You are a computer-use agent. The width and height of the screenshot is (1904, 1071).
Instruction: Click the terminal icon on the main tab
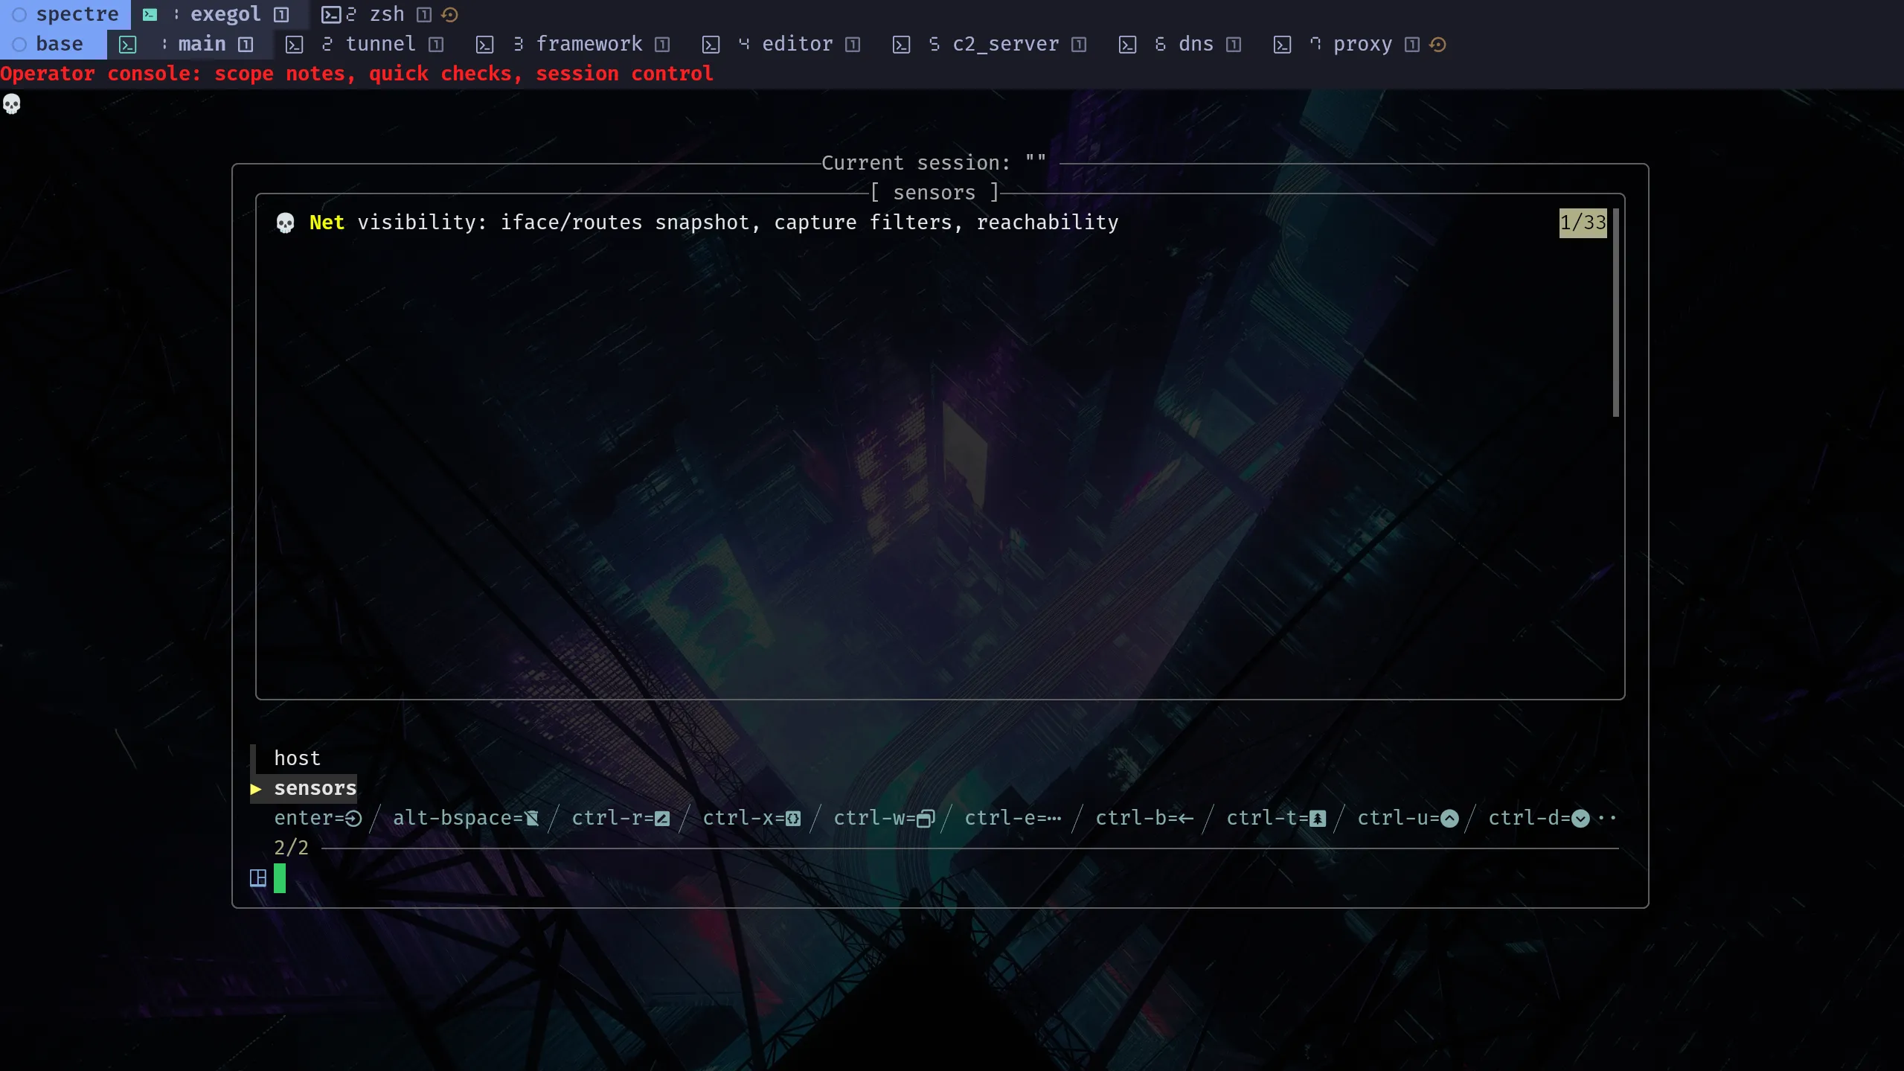pos(128,45)
